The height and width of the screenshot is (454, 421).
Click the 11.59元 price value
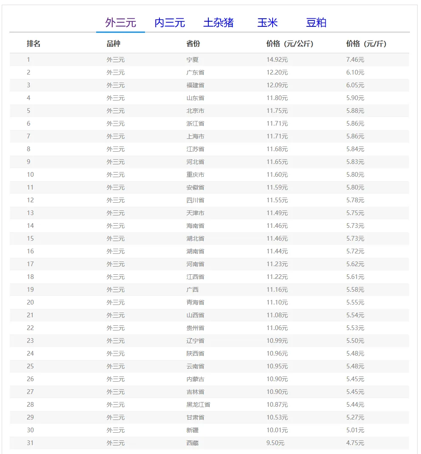click(277, 187)
